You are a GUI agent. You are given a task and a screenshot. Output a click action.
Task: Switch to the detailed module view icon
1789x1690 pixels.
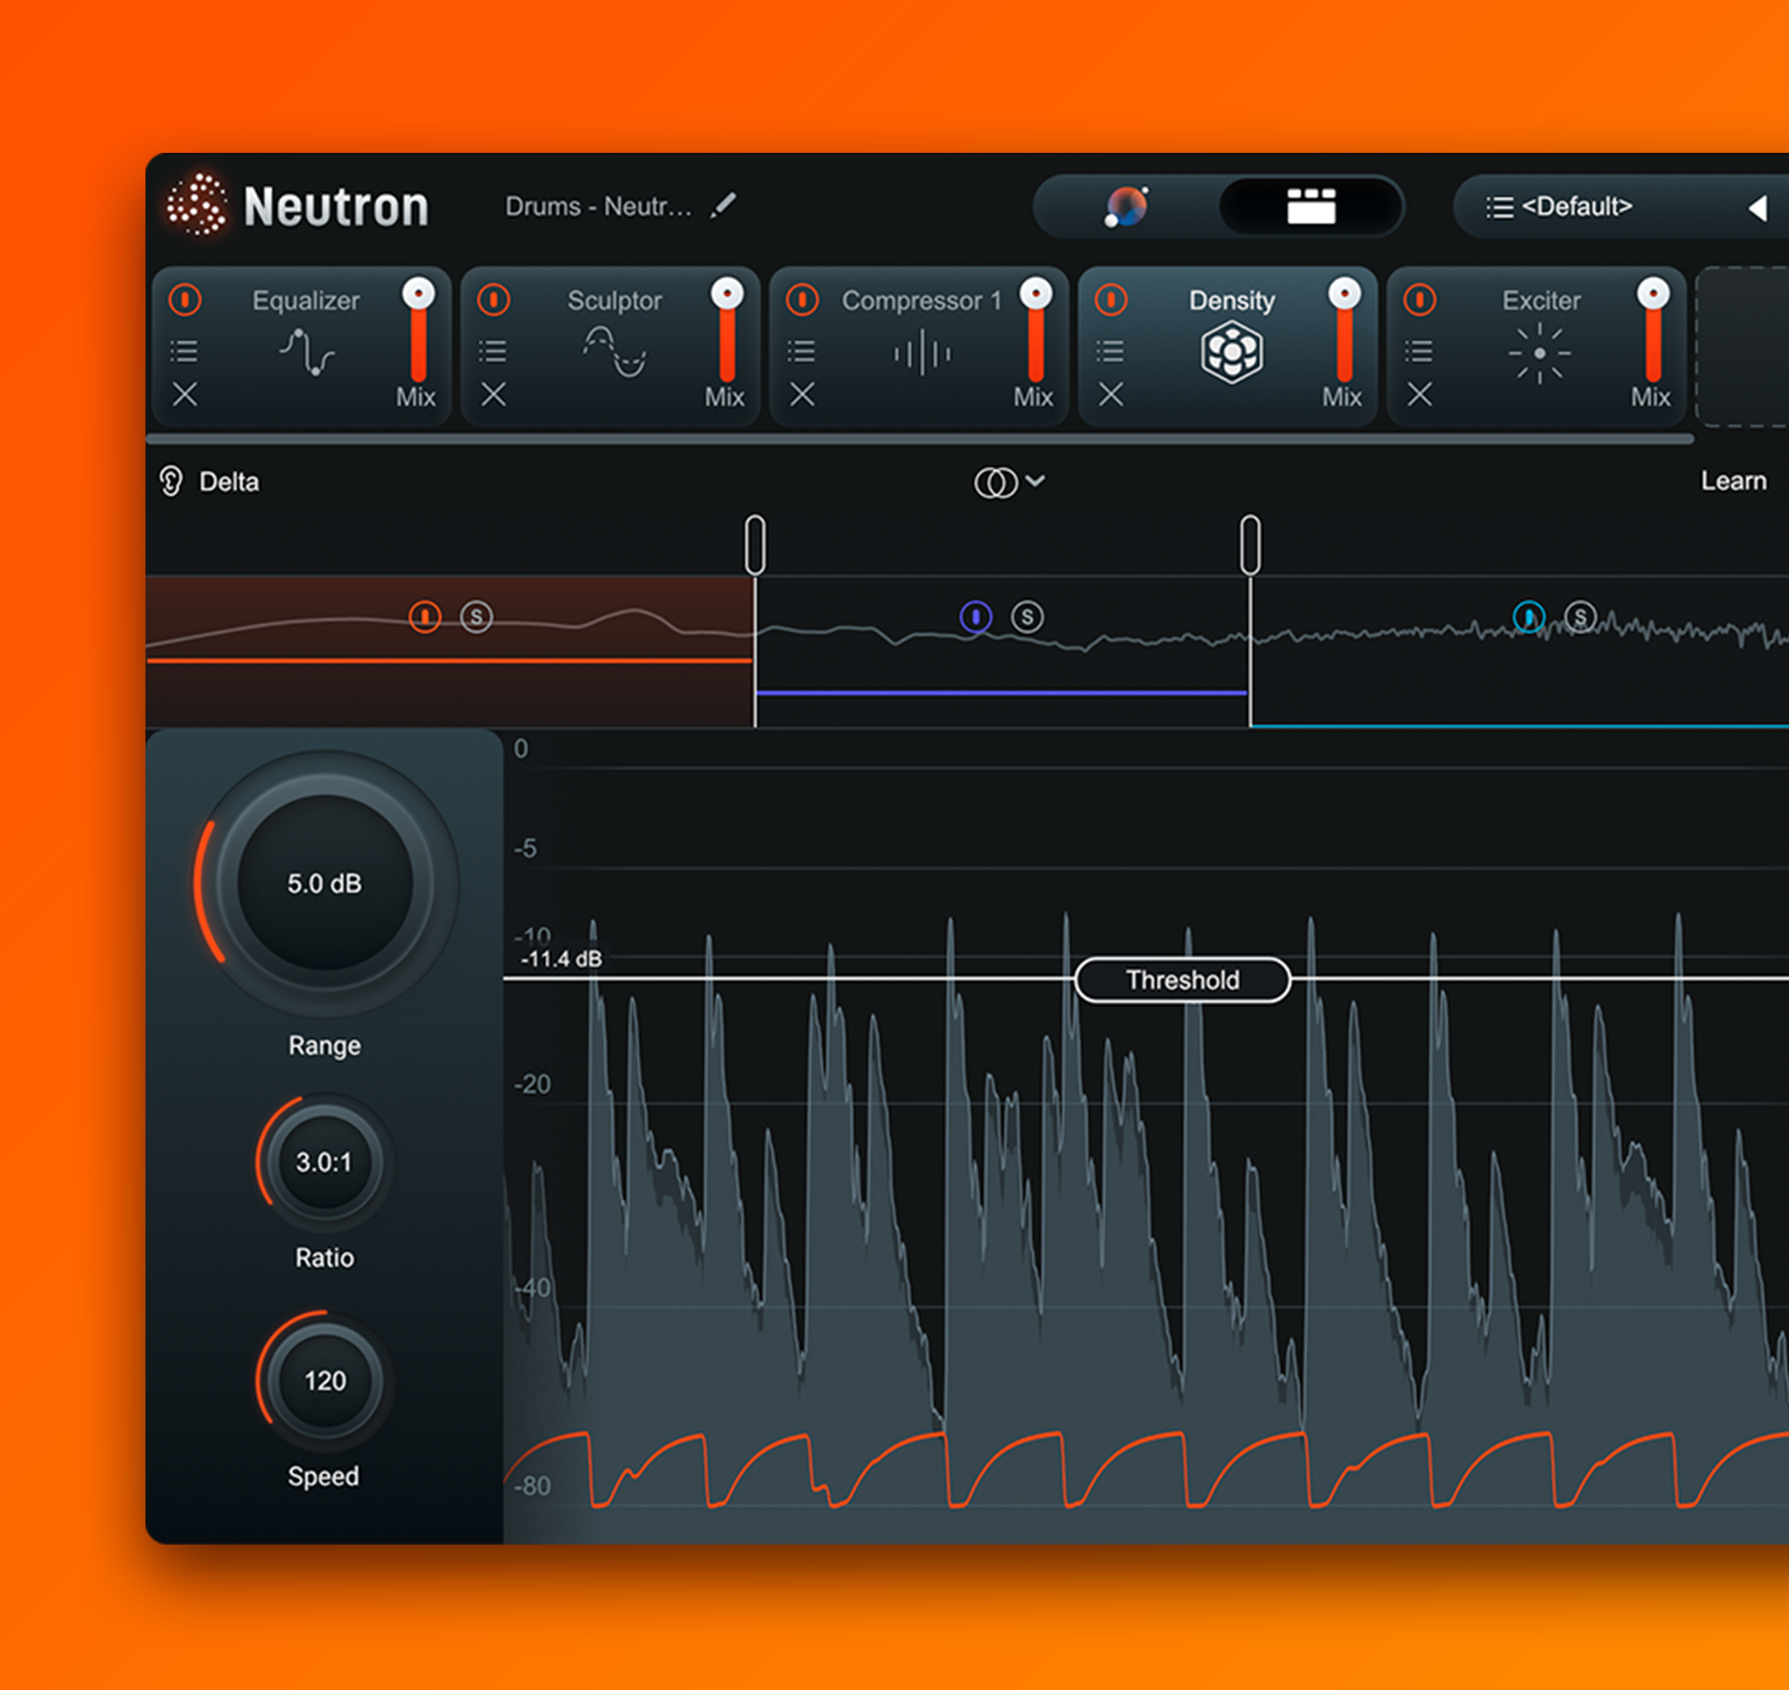1311,206
